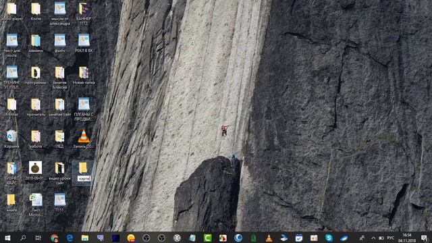Open the People icon in system tray
Viewport: 432px width, 243px height.
point(362,238)
